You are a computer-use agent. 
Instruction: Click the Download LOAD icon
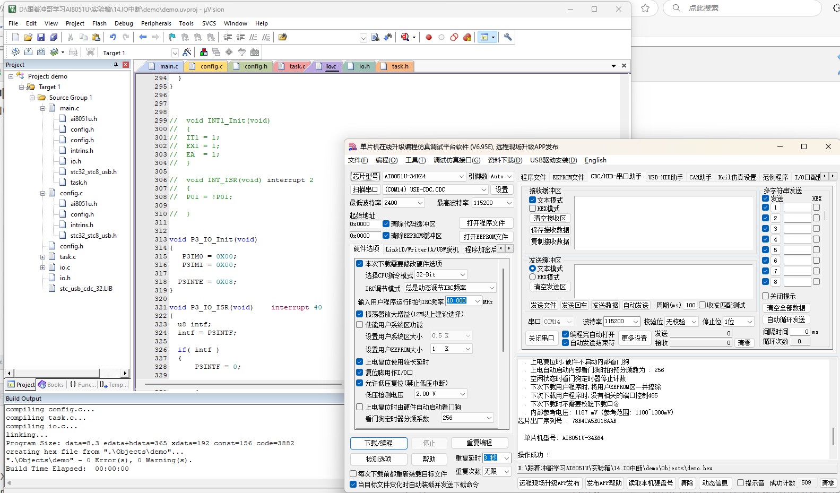(90, 52)
